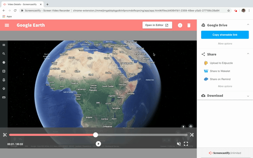
Task: Click the 00:01 / 00:02 time display
Action: [x=15, y=144]
